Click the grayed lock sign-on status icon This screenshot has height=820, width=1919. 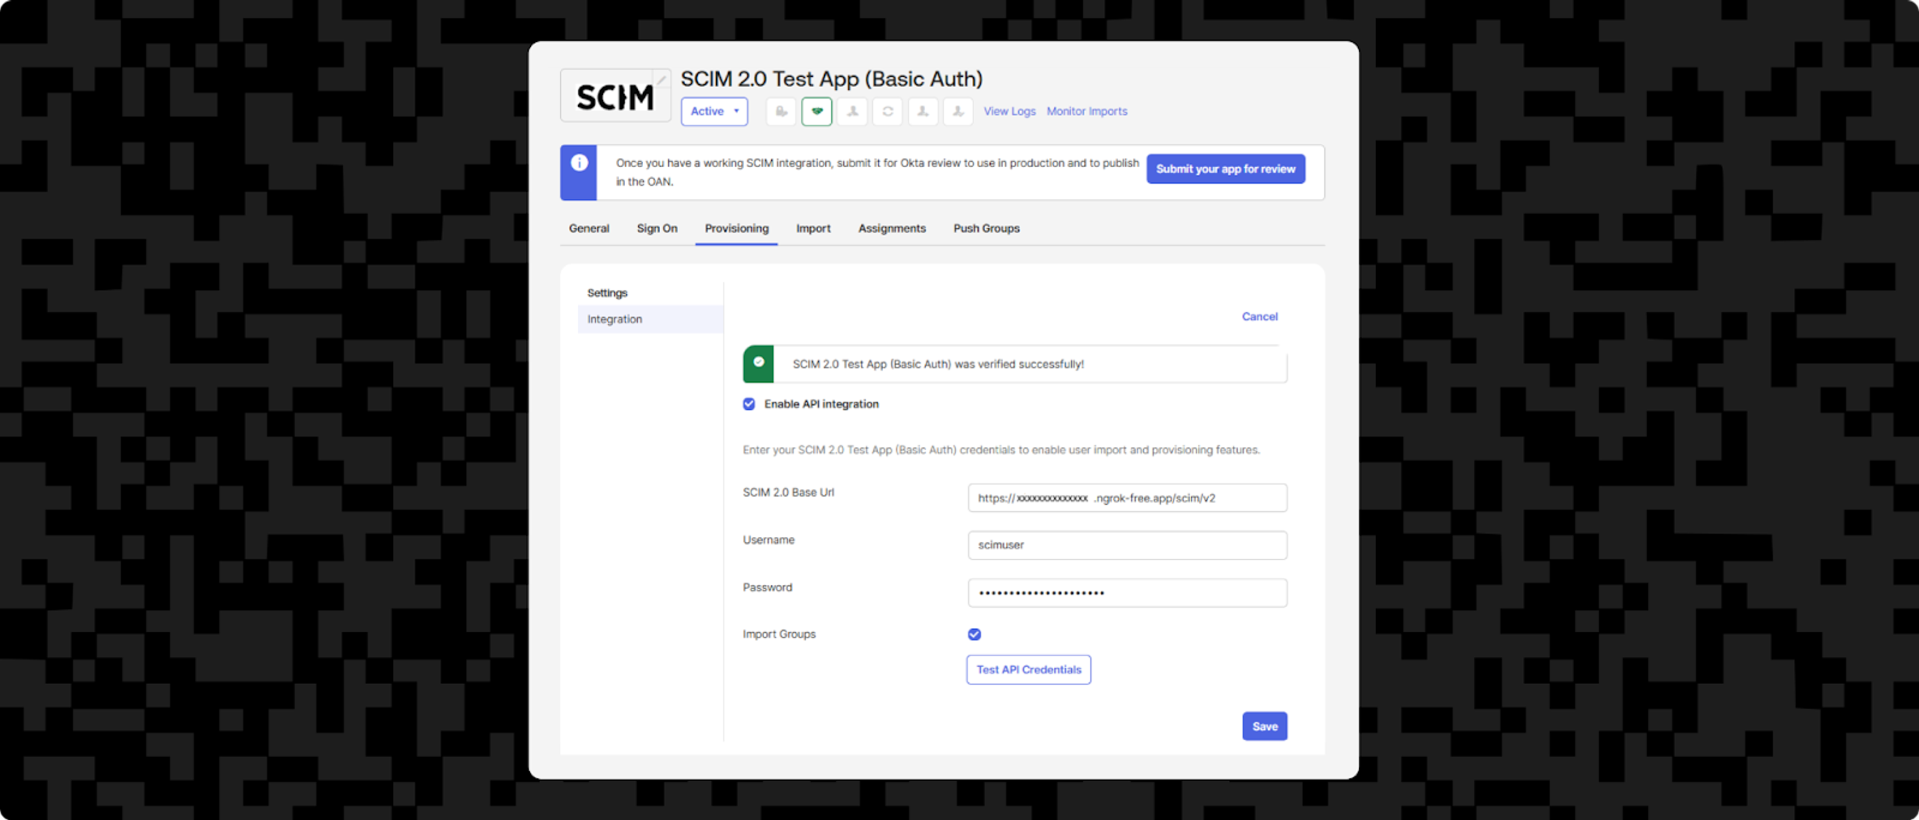[x=781, y=111]
